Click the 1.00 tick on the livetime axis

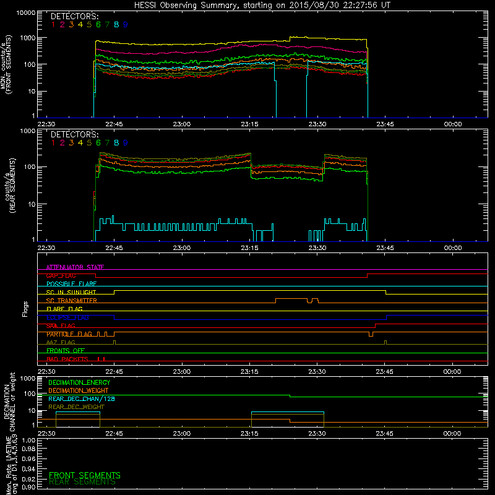click(x=29, y=440)
